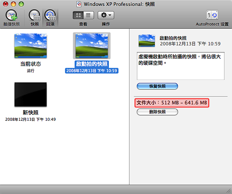Open AutoProtect 设置 icon
This screenshot has width=232, height=194.
[x=212, y=15]
